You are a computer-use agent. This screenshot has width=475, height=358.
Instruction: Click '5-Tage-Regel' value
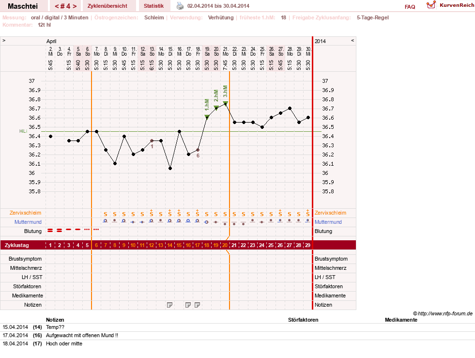pos(373,17)
